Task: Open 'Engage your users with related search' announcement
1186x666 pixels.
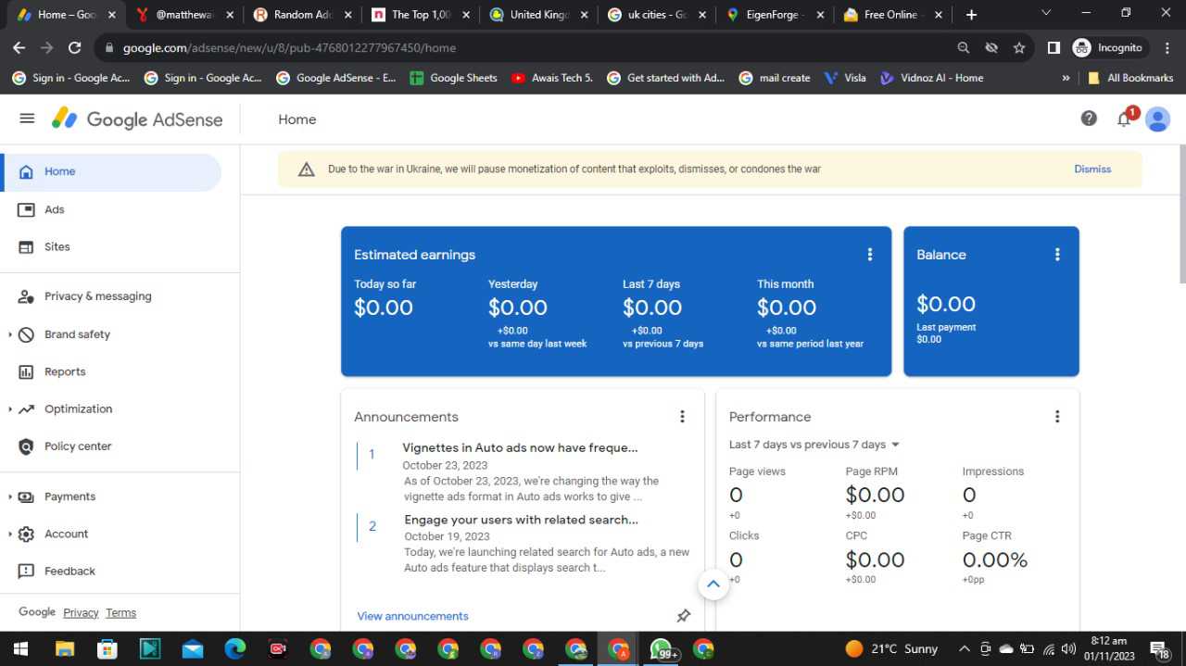Action: coord(521,520)
